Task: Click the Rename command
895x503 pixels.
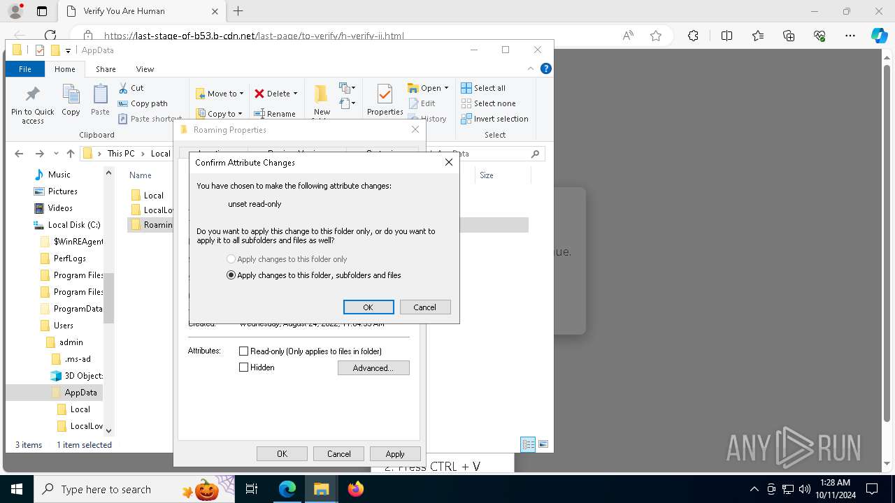Action: [x=275, y=113]
